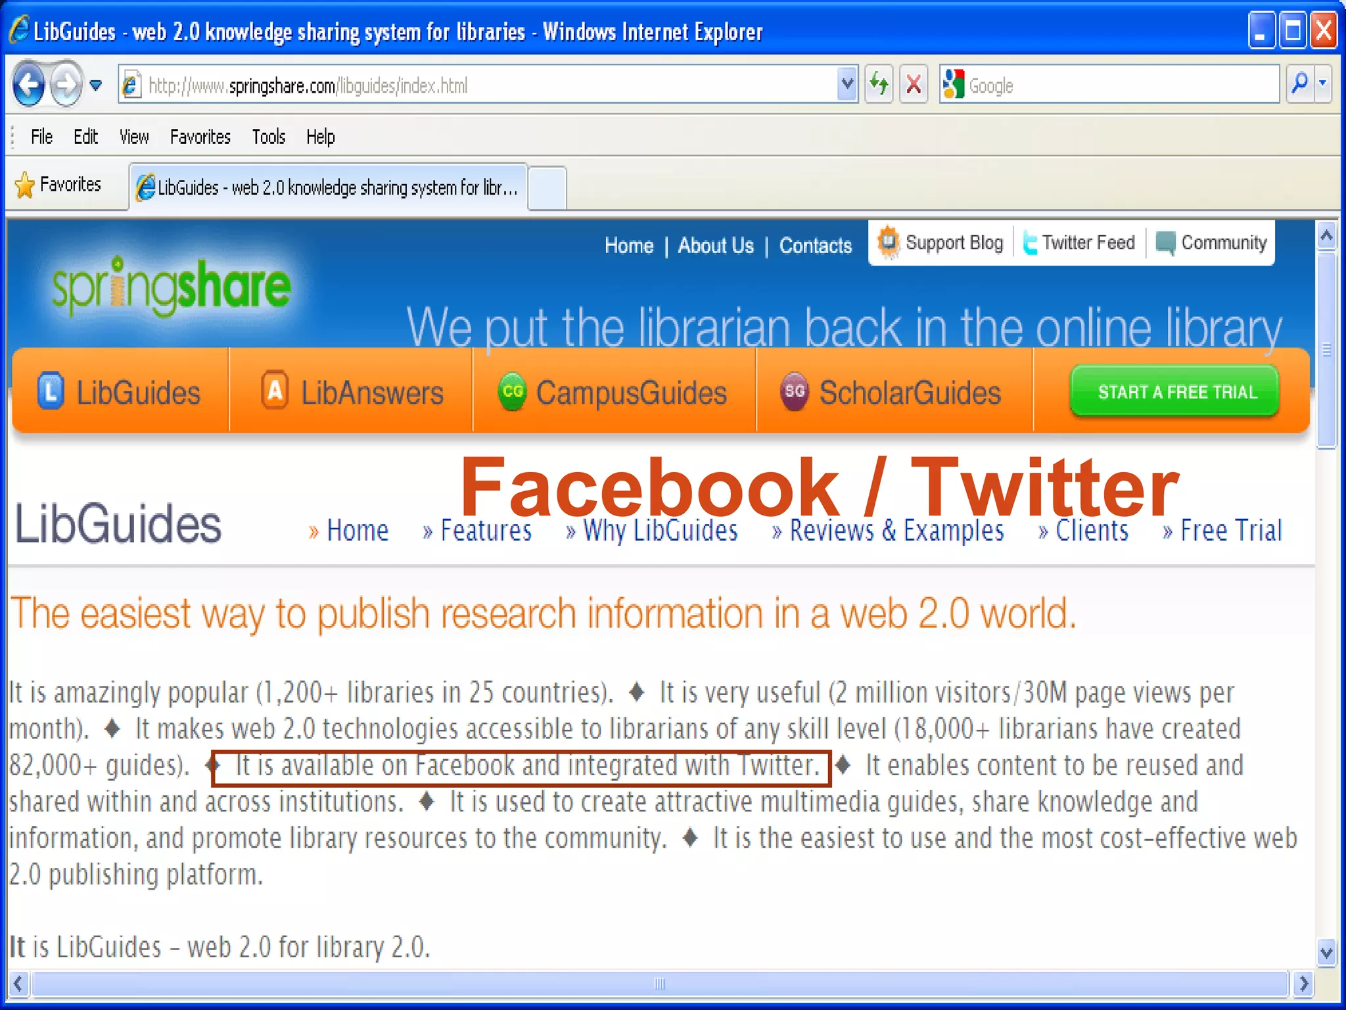The image size is (1346, 1010).
Task: Click the red Stop loading icon
Action: (914, 84)
